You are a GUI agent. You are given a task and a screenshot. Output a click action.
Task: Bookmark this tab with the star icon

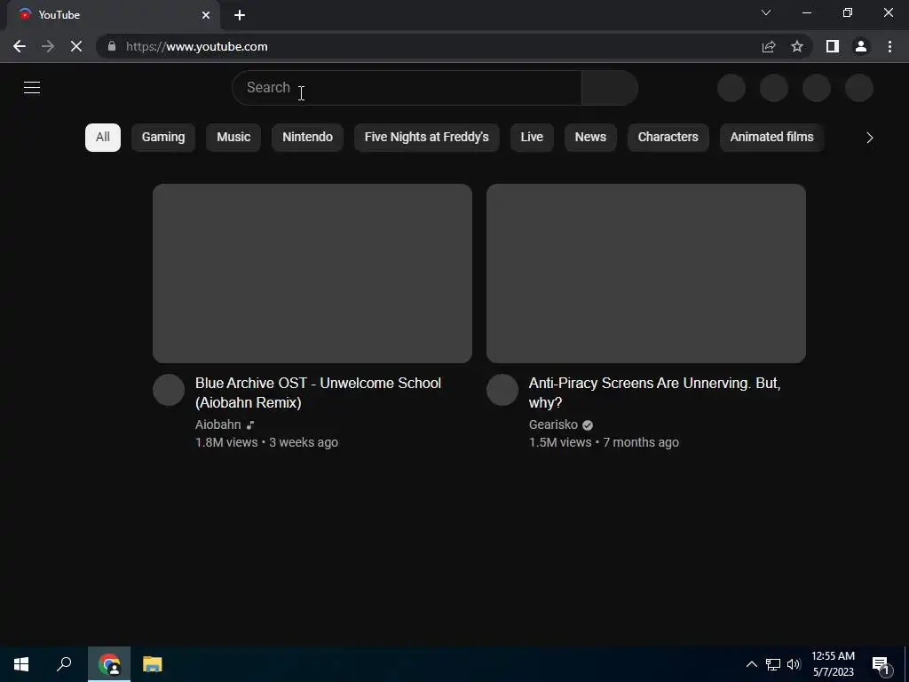[x=797, y=46]
